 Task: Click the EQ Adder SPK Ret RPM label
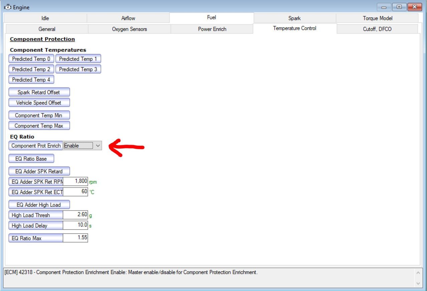point(36,182)
